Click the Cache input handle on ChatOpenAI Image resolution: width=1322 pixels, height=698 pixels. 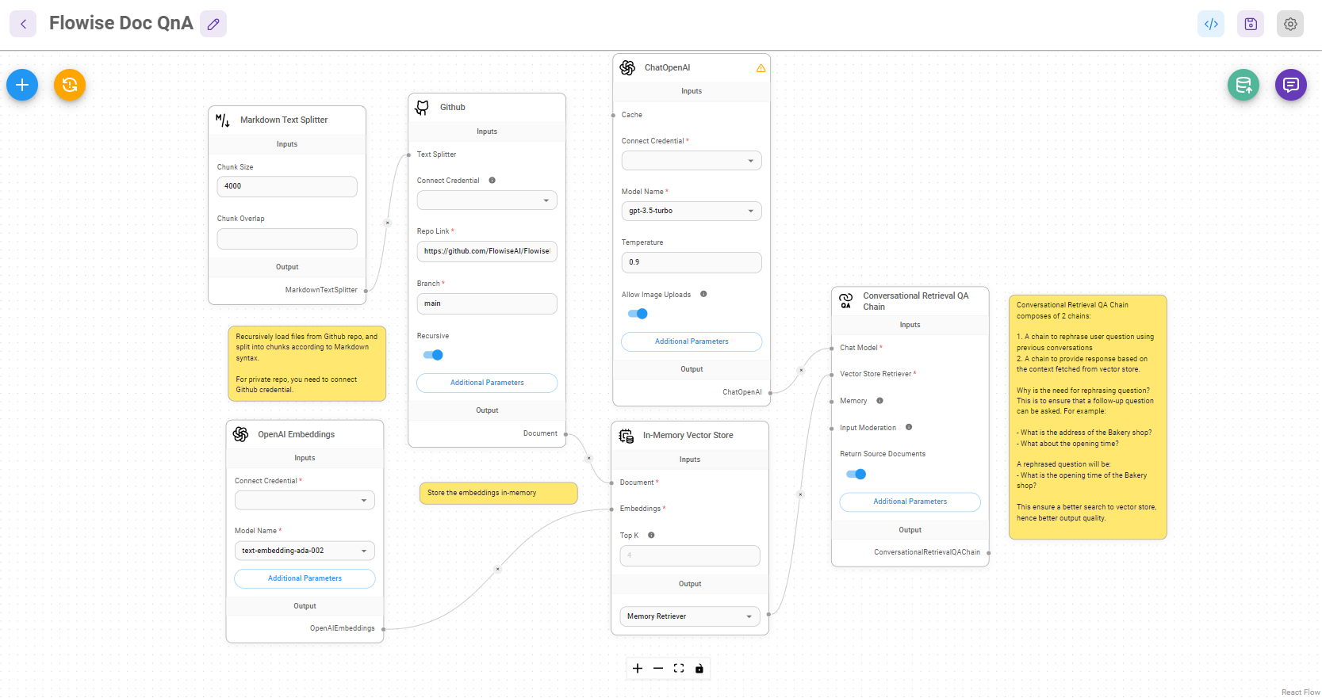coord(613,116)
